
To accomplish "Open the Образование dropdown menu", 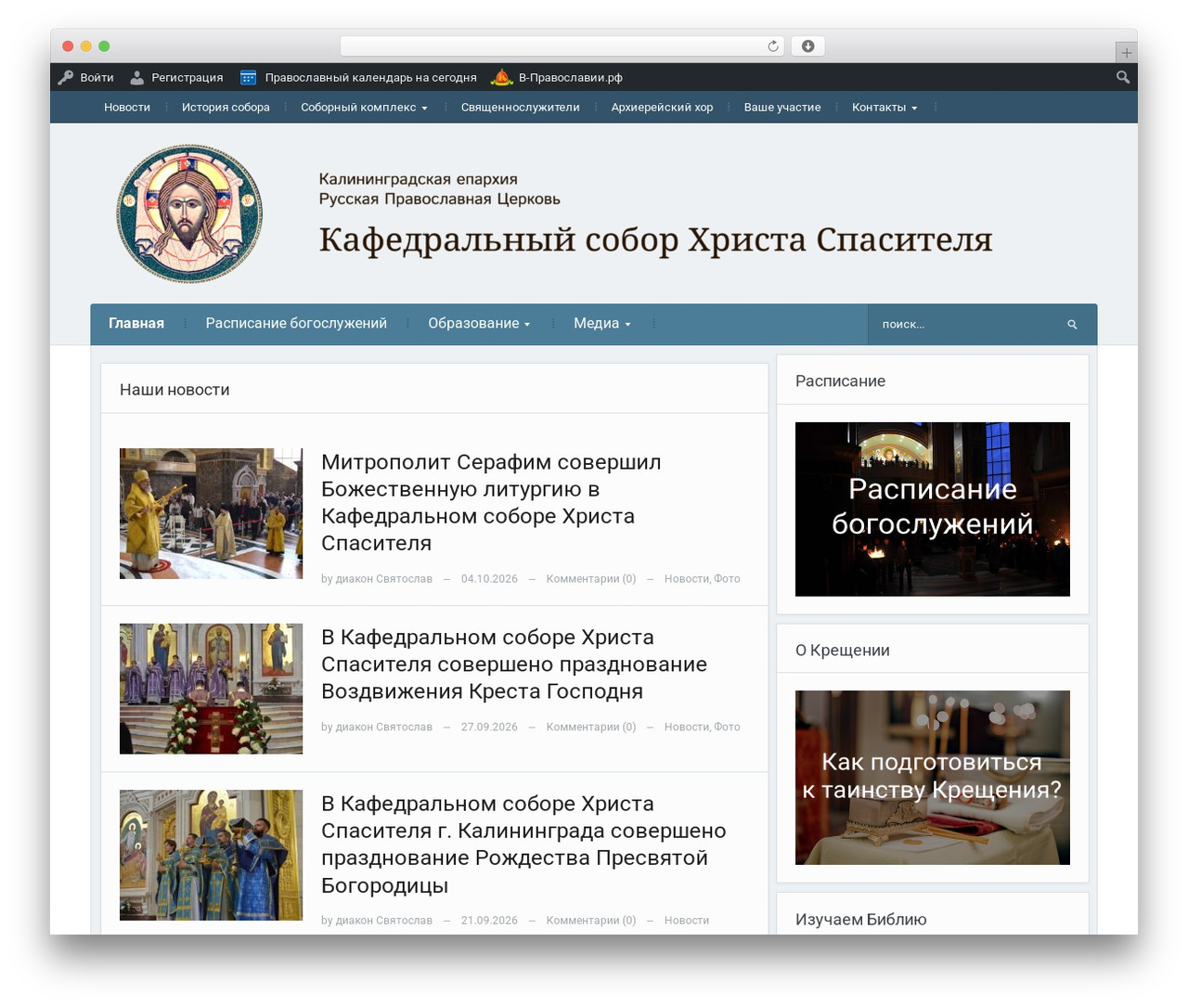I will point(479,324).
